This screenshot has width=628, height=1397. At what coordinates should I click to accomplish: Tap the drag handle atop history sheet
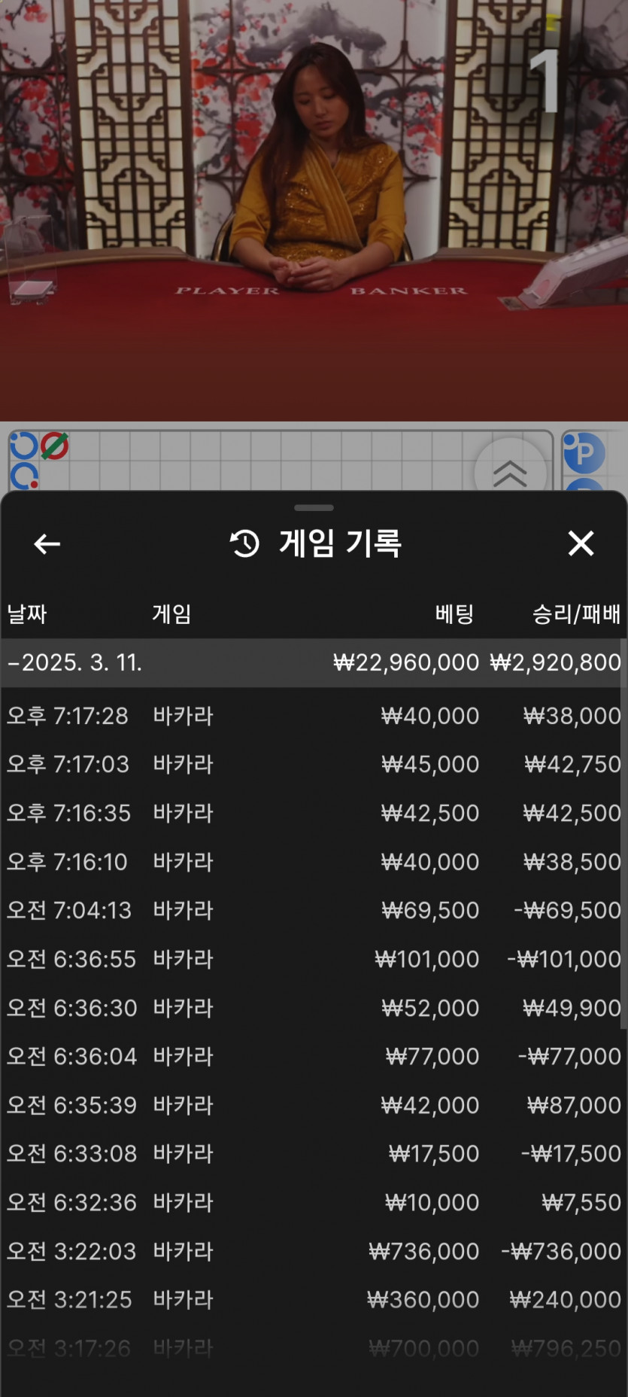314,507
